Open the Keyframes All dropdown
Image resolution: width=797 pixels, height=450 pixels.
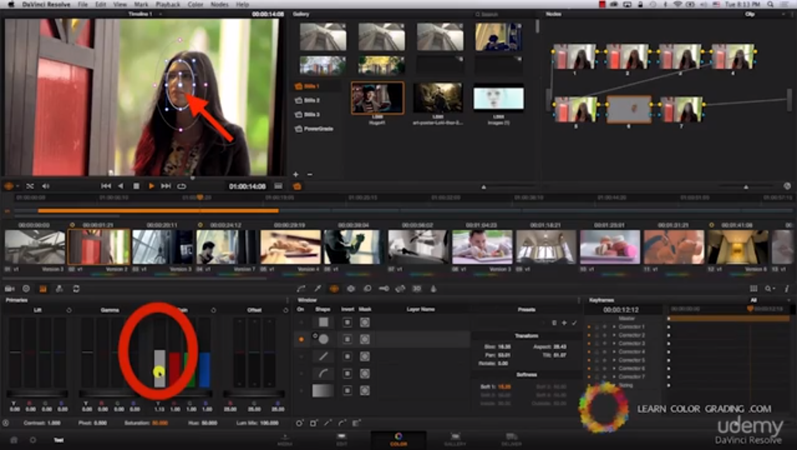coord(754,300)
